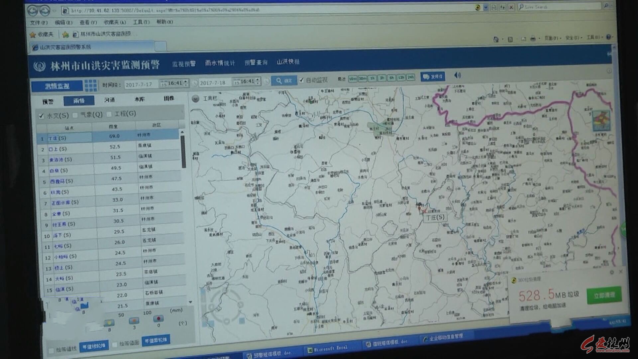Open calendar icon of end date field
Image resolution: width=638 pixels, height=359 pixels.
coord(236,82)
